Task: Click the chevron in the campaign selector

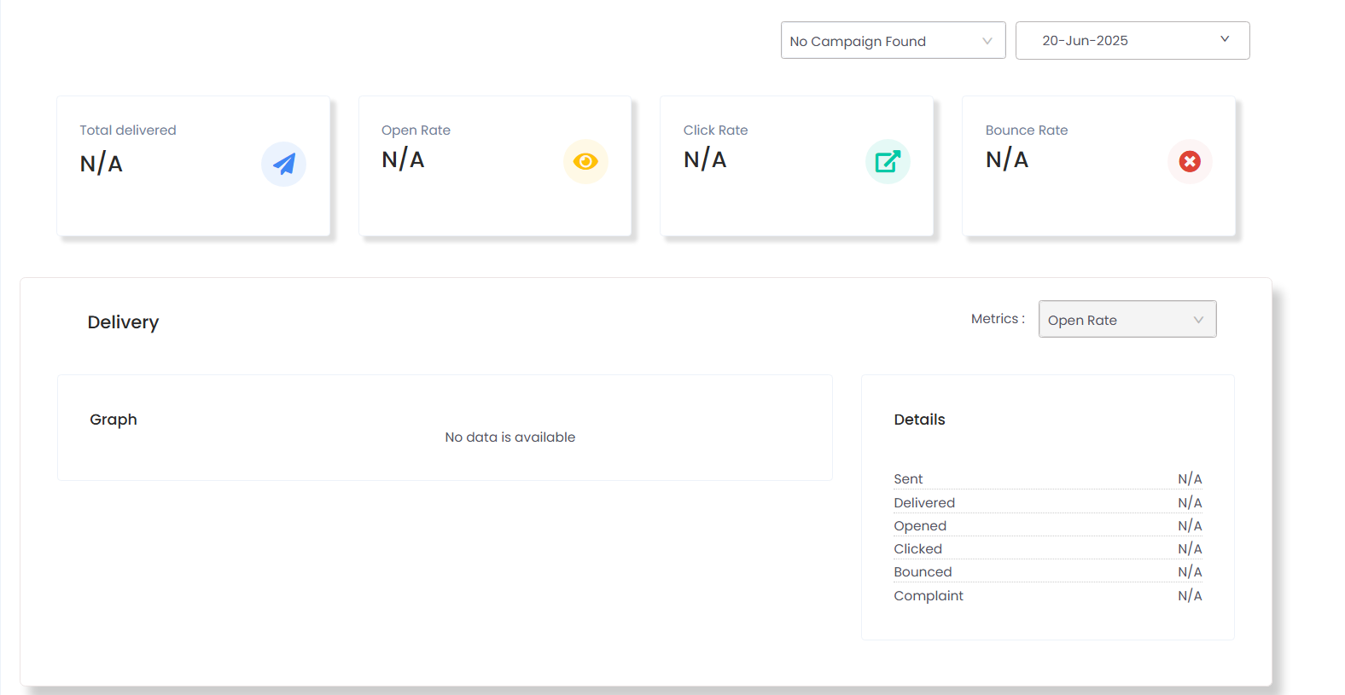Action: coord(987,41)
